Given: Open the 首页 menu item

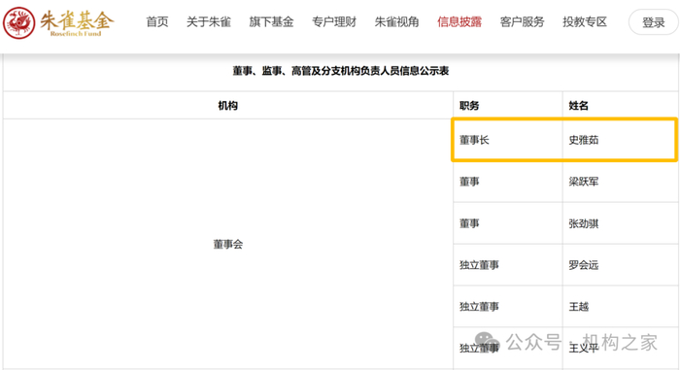Looking at the screenshot, I should tap(157, 21).
